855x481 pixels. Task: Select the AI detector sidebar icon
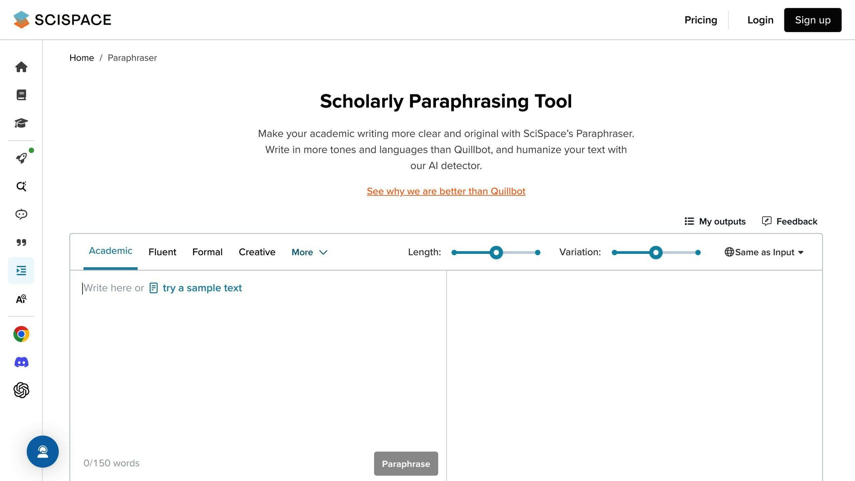(21, 299)
